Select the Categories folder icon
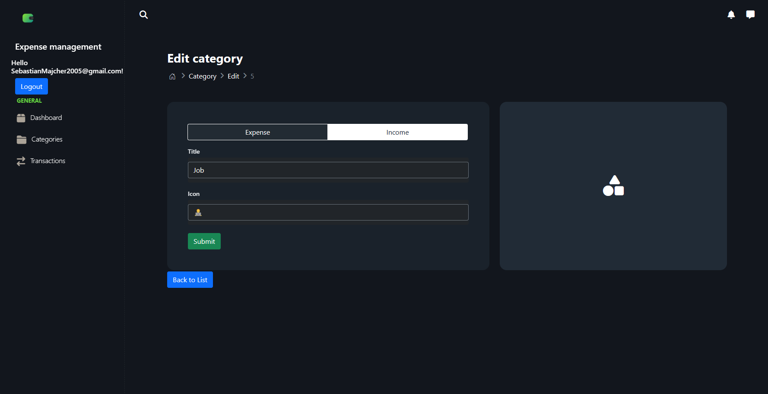The image size is (768, 394). 22,139
